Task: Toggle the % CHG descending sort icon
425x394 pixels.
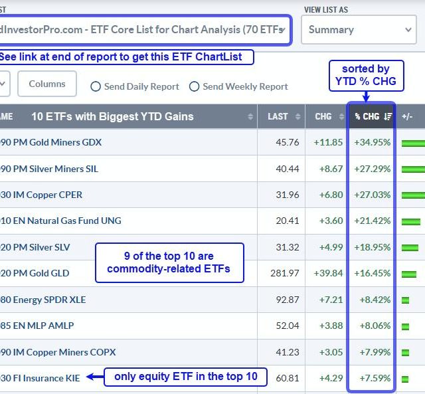Action: [x=388, y=117]
